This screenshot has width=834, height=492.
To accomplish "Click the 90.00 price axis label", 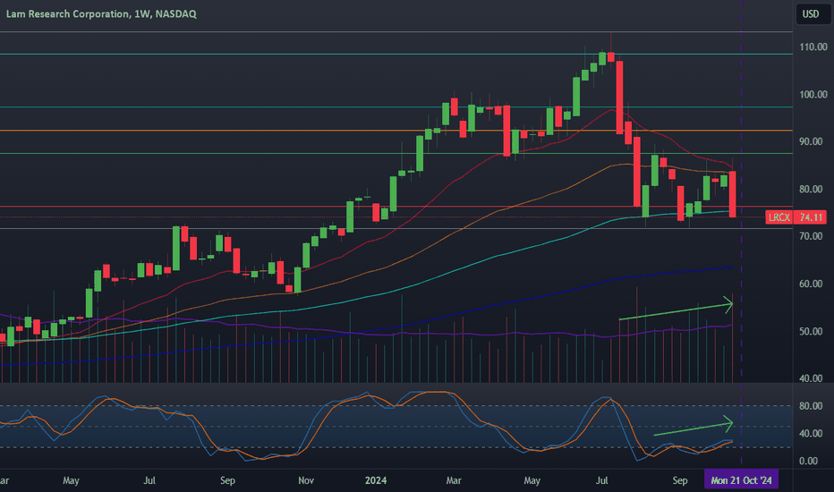I will [x=811, y=141].
